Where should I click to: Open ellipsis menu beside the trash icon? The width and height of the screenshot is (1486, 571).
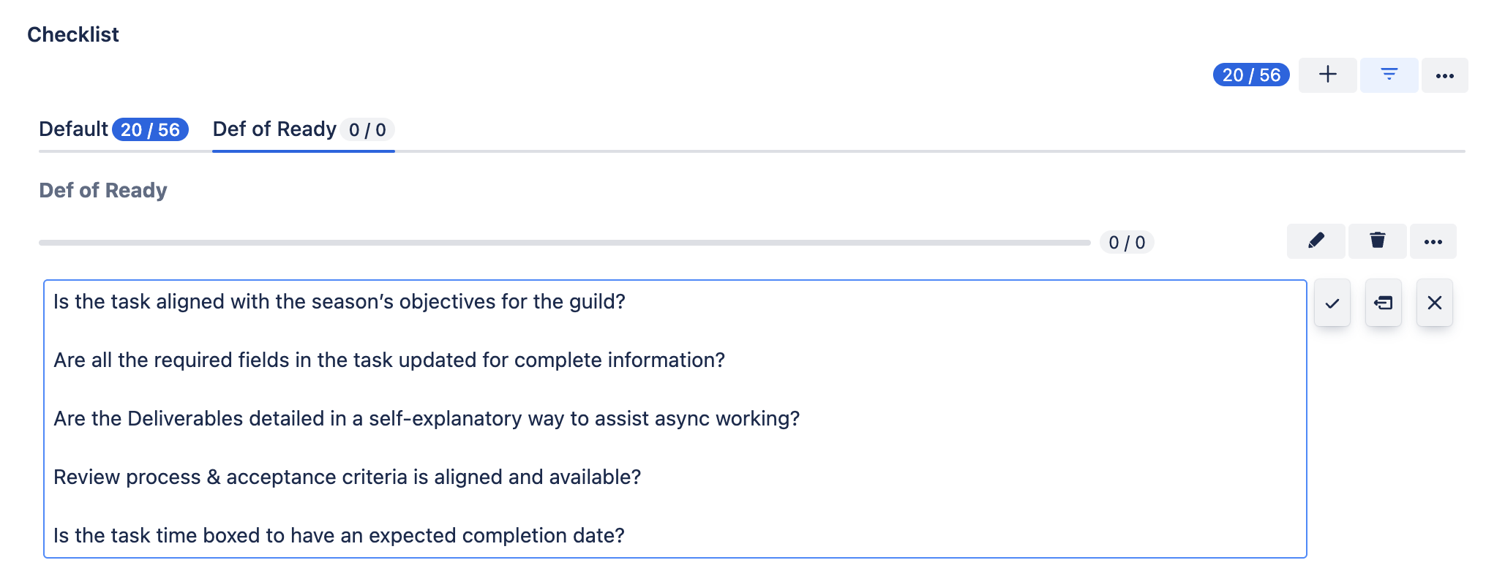click(x=1433, y=241)
